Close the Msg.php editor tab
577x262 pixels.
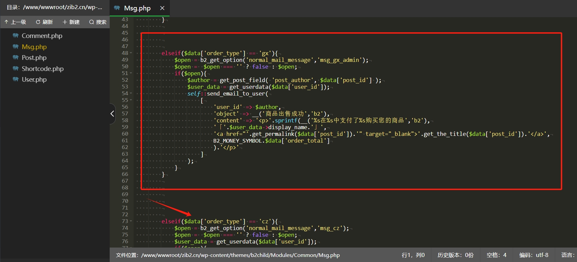point(162,8)
